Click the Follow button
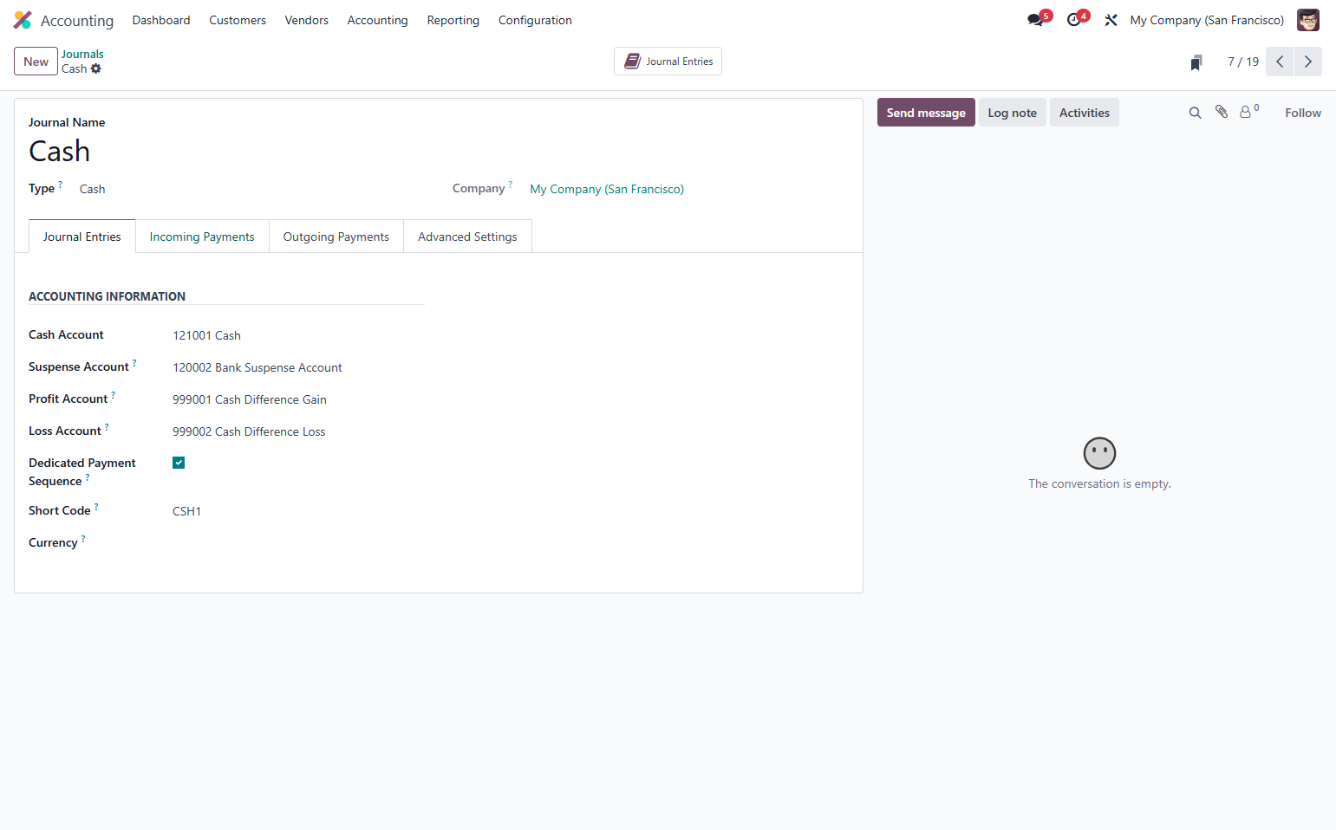This screenshot has width=1336, height=830. 1302,113
